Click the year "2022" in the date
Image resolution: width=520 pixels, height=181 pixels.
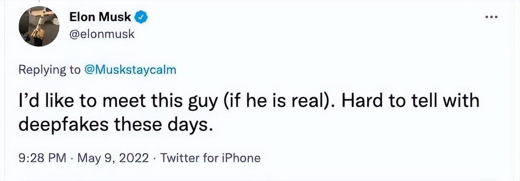pyautogui.click(x=134, y=158)
